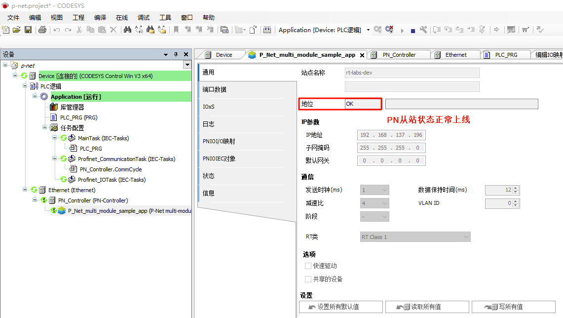This screenshot has width=563, height=318.
Task: Click the 设置所有默认值 button
Action: pos(340,307)
